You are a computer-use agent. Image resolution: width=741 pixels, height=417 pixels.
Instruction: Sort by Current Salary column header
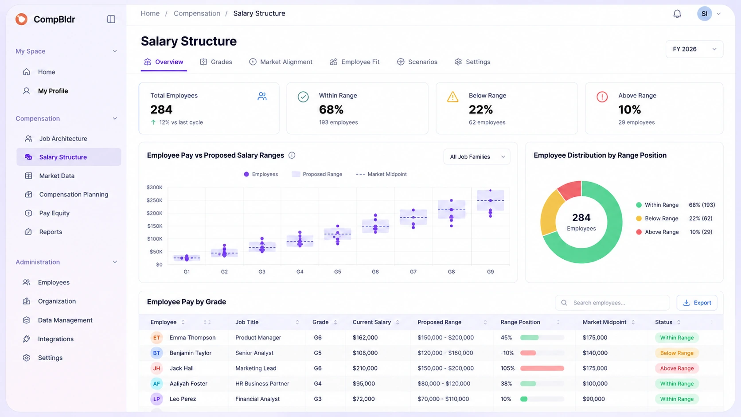pyautogui.click(x=376, y=322)
